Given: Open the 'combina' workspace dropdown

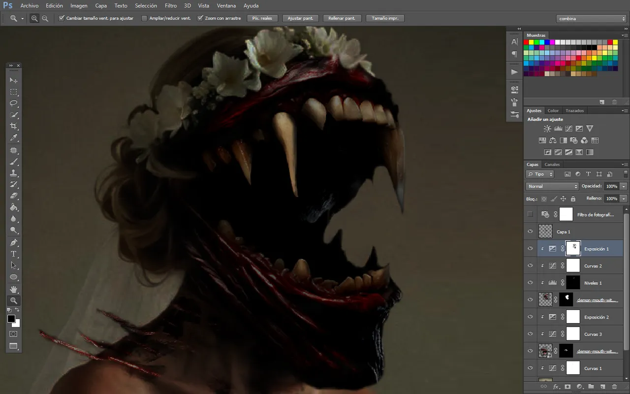Looking at the screenshot, I should (x=592, y=19).
